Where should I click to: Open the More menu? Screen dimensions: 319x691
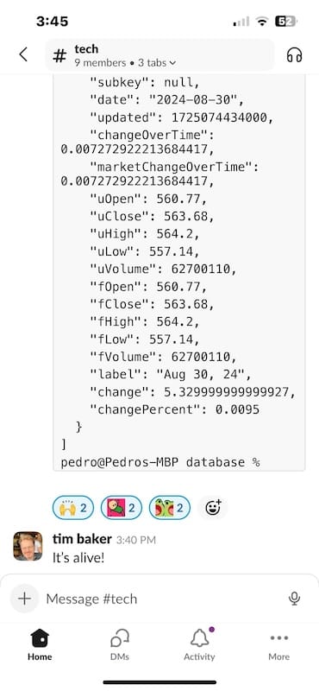click(279, 644)
